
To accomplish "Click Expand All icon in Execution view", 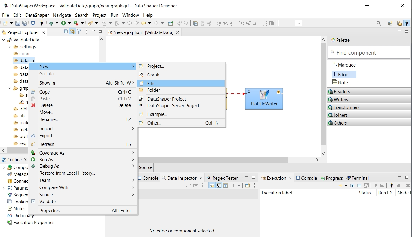I will (x=352, y=185).
